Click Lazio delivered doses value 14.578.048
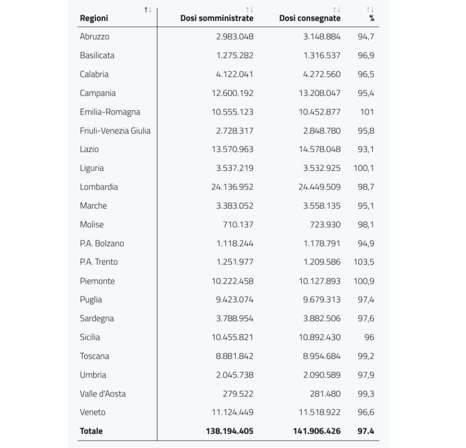This screenshot has width=466, height=448. tap(319, 149)
